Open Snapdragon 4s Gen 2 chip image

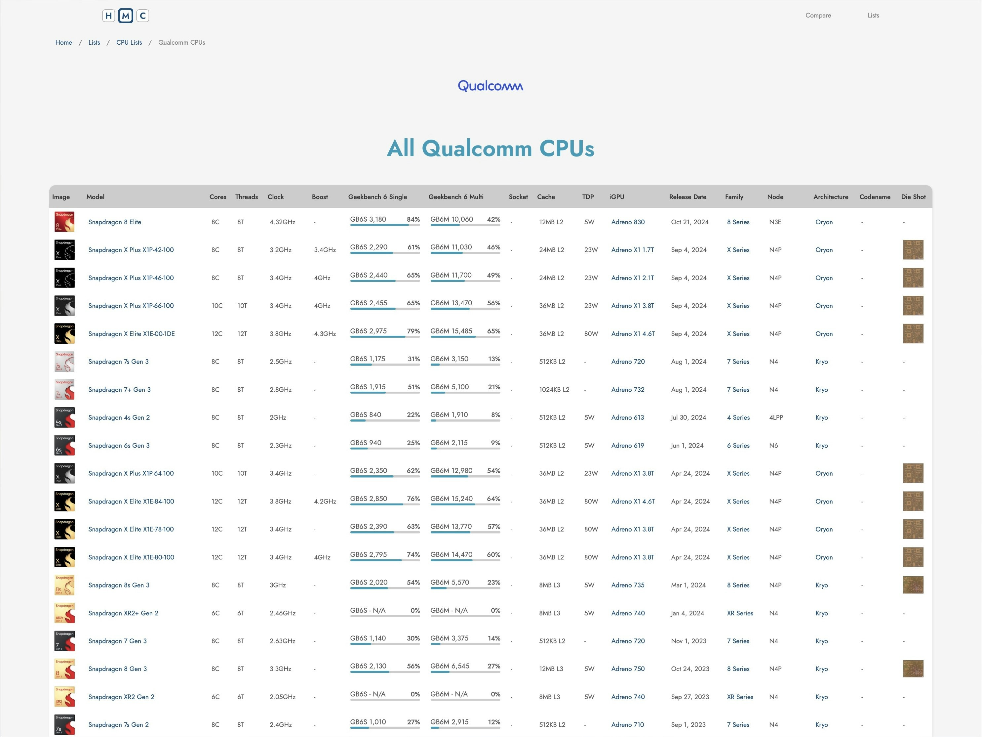click(x=64, y=417)
